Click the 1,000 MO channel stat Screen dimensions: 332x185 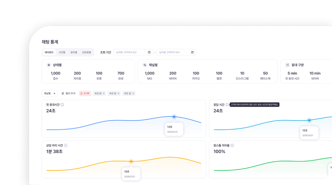click(x=150, y=76)
